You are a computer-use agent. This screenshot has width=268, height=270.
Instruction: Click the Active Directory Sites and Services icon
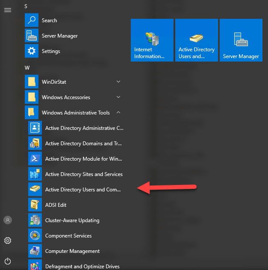(x=35, y=174)
